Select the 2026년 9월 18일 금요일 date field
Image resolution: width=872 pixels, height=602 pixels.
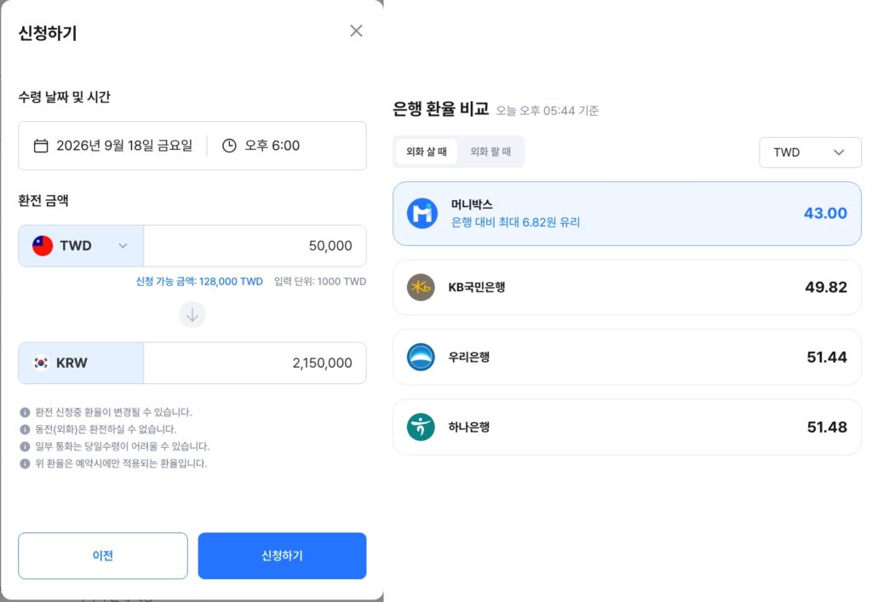click(113, 146)
